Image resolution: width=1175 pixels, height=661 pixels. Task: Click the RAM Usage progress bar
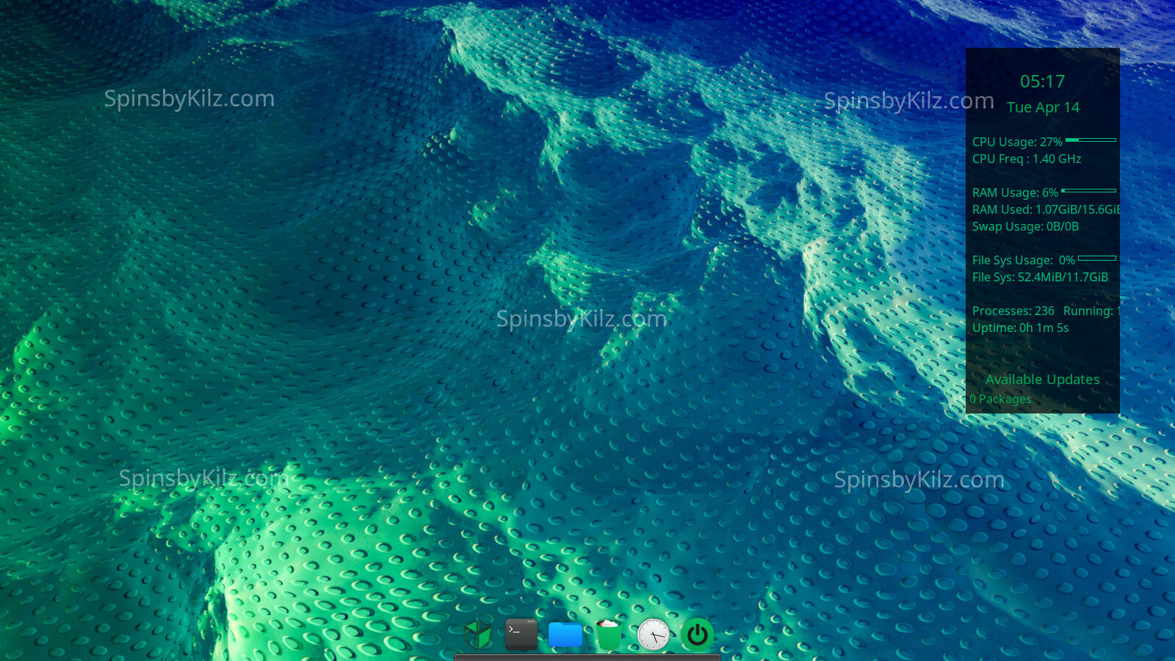point(1088,191)
